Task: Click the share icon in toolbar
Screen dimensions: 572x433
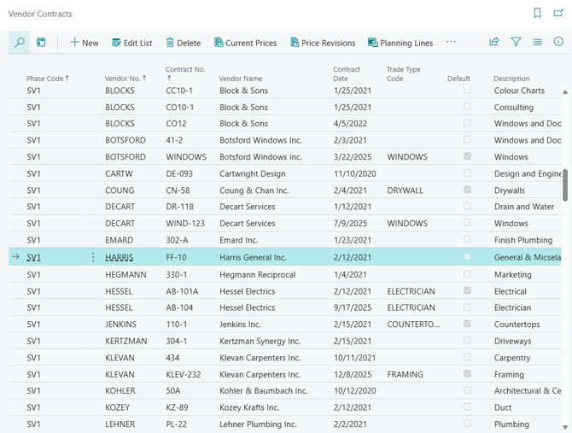Action: pyautogui.click(x=494, y=42)
